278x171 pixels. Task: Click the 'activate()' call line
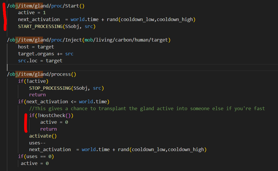[x=43, y=136]
